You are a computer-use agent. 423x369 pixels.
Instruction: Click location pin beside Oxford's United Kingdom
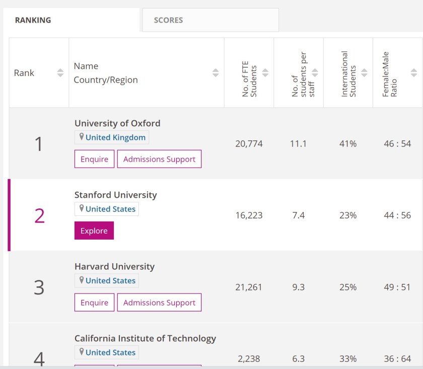pos(81,137)
